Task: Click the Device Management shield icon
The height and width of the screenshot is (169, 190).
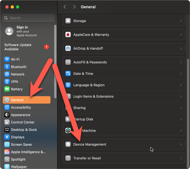Action: point(68,144)
